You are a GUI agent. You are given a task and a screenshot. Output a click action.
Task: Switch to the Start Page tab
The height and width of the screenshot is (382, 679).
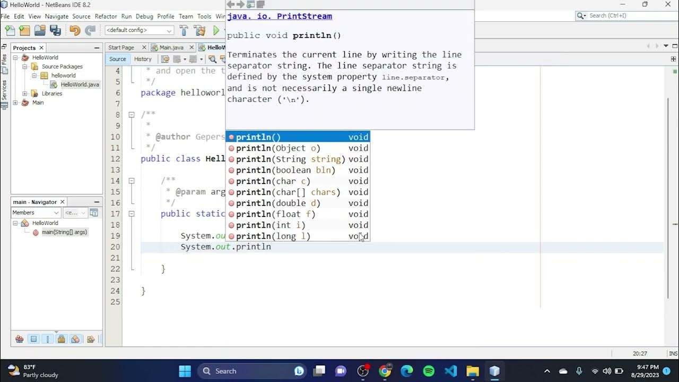[121, 47]
